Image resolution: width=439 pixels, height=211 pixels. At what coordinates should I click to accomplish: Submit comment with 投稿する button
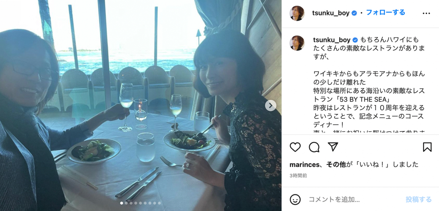click(x=418, y=200)
